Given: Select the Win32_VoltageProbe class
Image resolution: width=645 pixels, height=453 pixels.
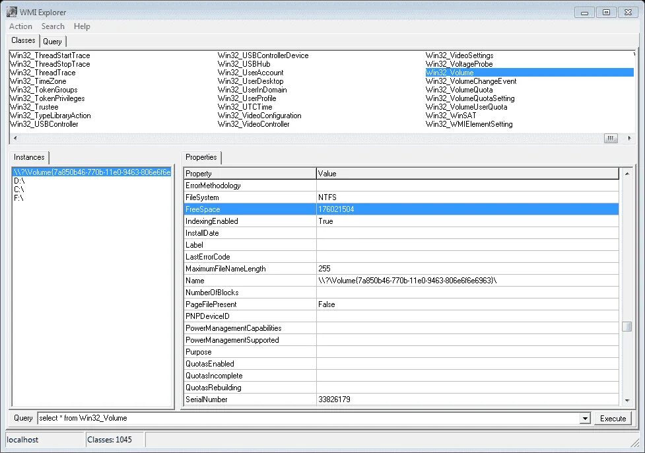Looking at the screenshot, I should coord(459,64).
